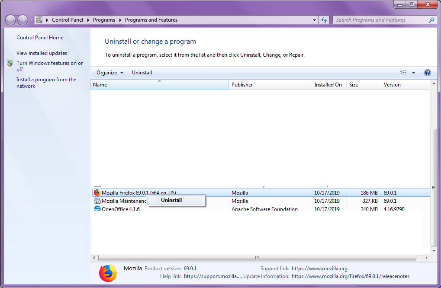This screenshot has width=441, height=288.
Task: Click the horizontal scrollbar right arrow
Action: click(x=426, y=258)
